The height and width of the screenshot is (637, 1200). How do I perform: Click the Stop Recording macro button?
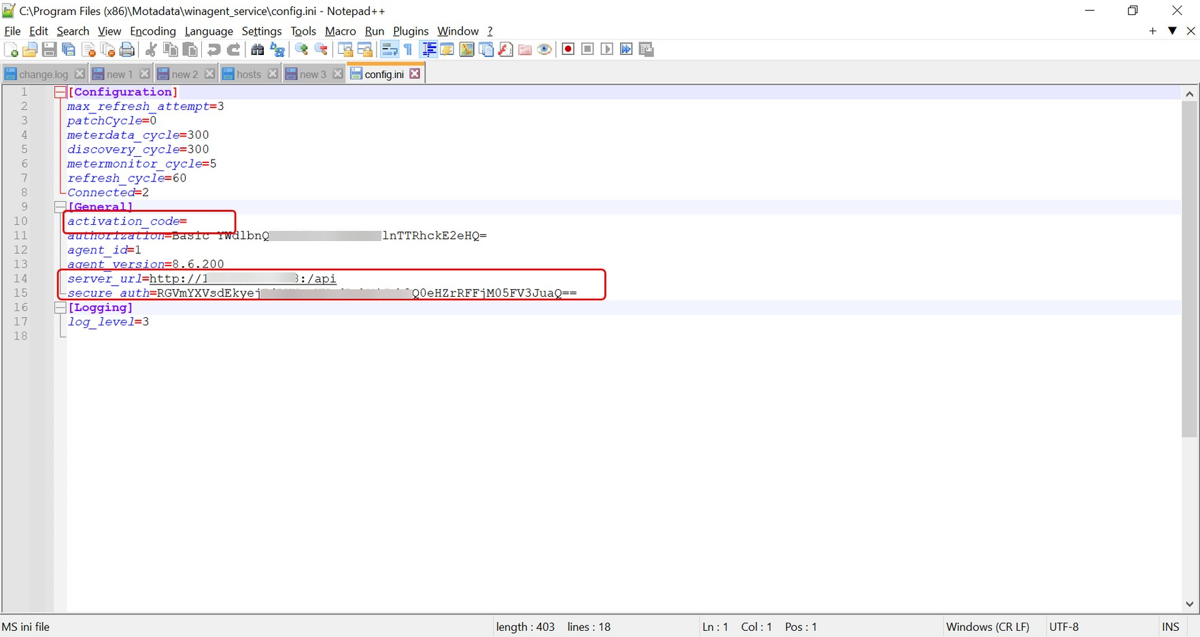coord(588,50)
